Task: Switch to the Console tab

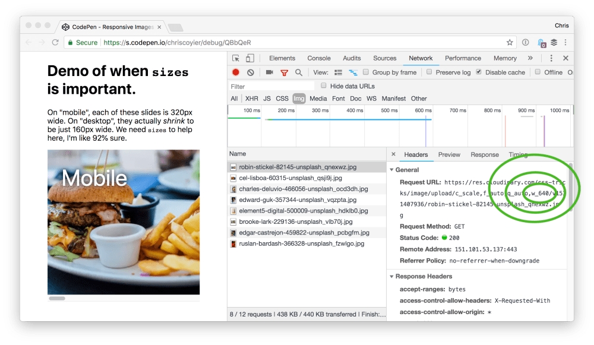Action: click(319, 58)
